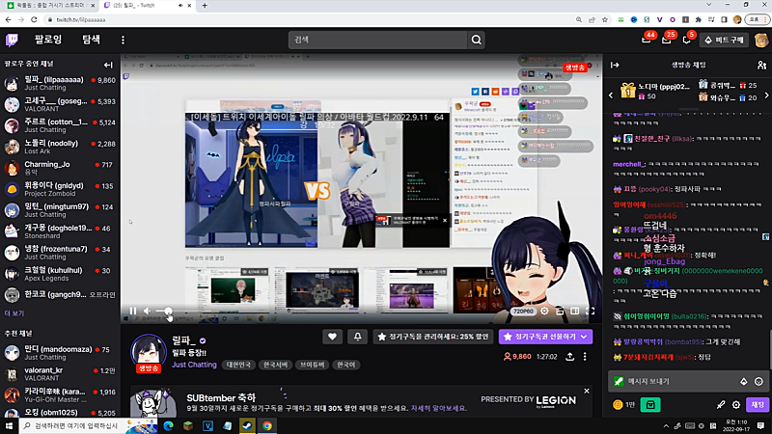
Task: Open stream options three-dot menu
Action: point(585,357)
